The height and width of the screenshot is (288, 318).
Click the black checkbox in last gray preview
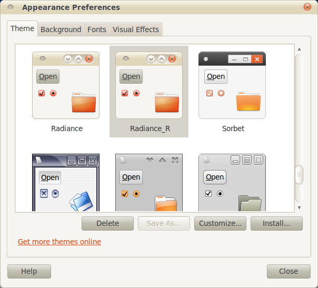tap(208, 194)
